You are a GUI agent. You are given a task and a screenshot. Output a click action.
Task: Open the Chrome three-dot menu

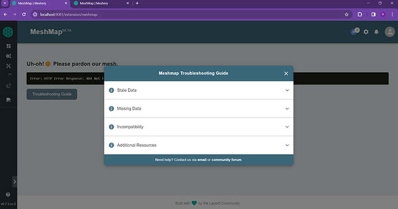(392, 14)
